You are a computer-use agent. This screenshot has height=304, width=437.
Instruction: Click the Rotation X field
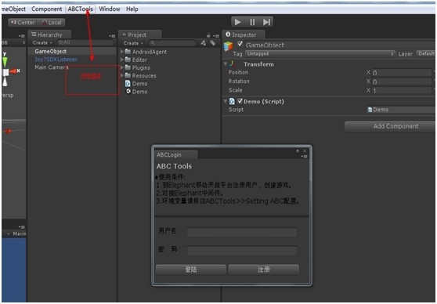tap(402, 81)
